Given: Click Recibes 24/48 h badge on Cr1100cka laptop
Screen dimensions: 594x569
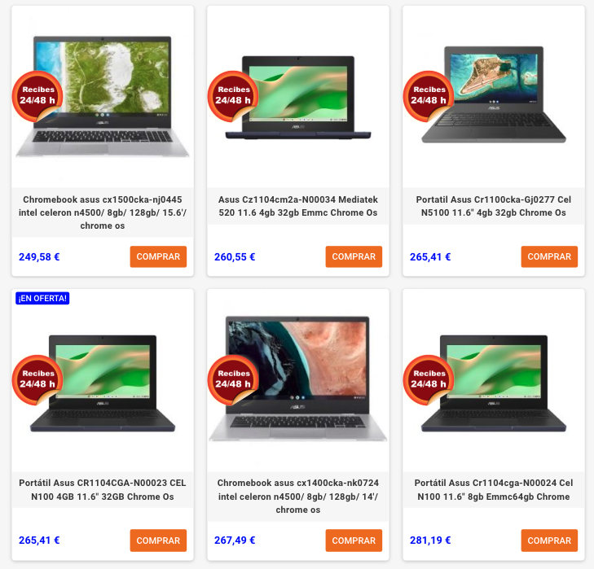Looking at the screenshot, I should [x=429, y=96].
